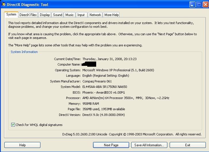Open the Input tab
209x152 pixels.
click(81, 15)
